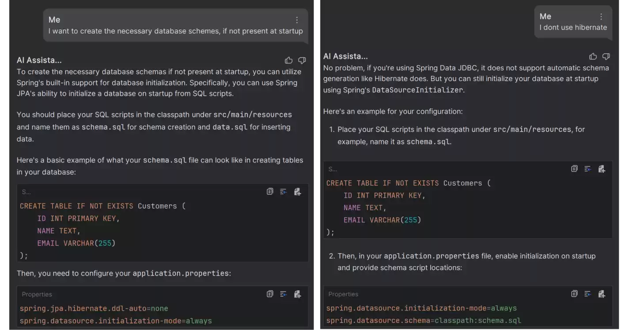Dislike the response about Spring JPA initialization
The height and width of the screenshot is (330, 636).
pos(302,60)
